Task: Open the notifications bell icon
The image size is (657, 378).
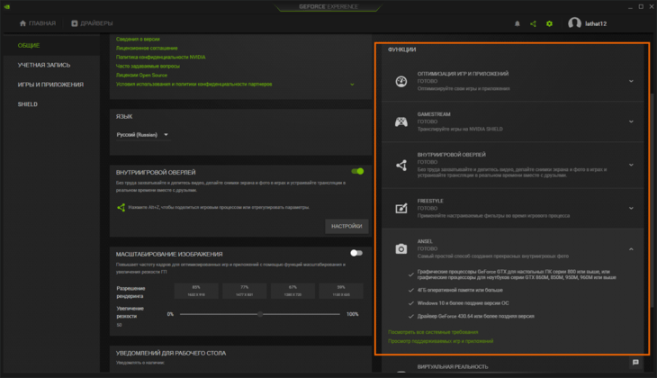Action: click(x=517, y=24)
